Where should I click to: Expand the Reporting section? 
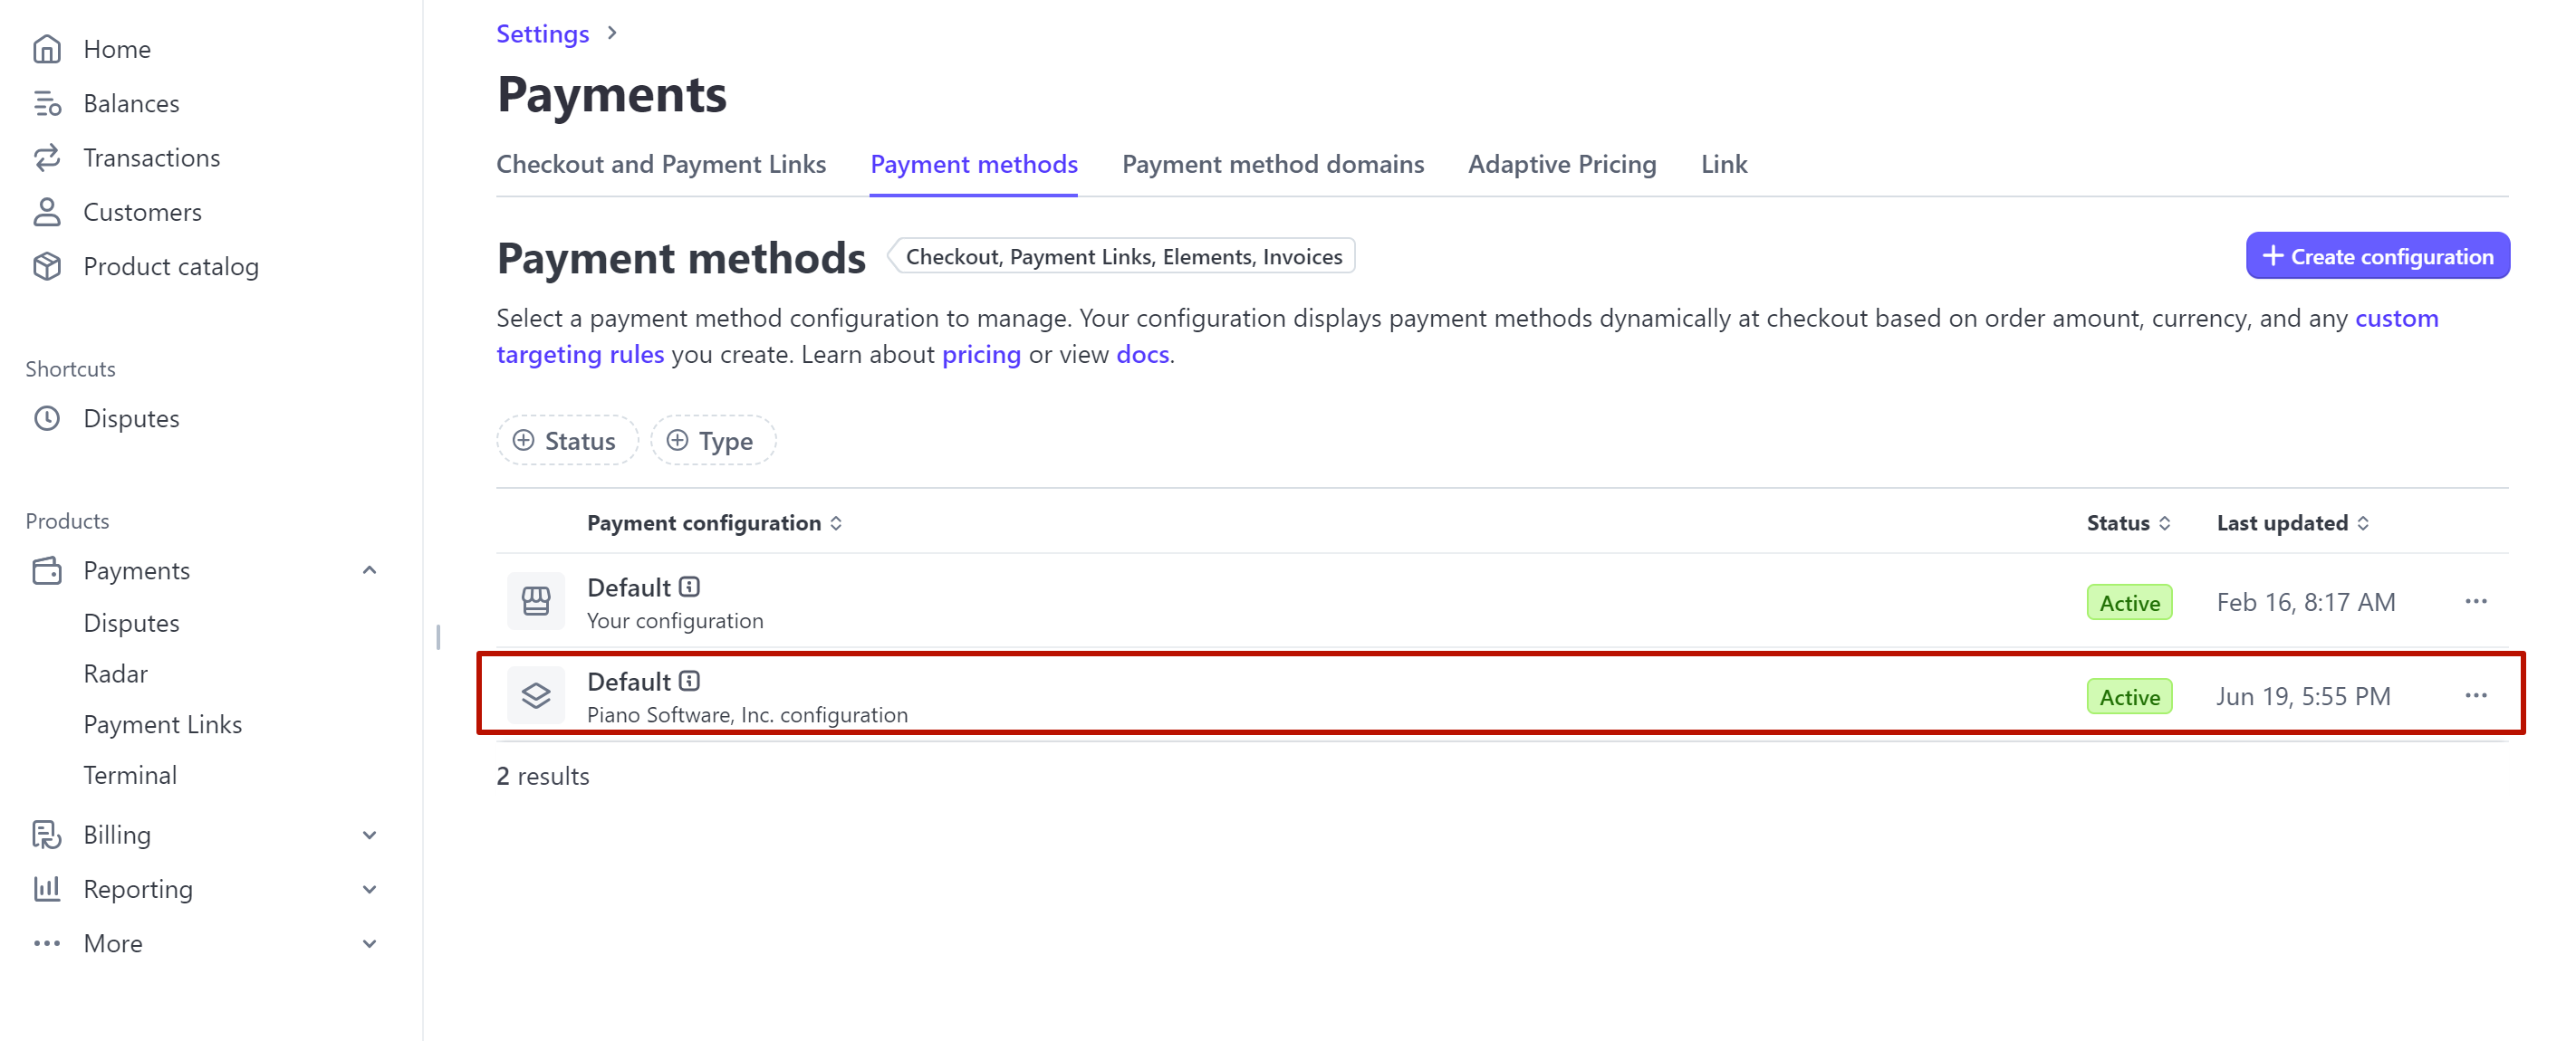tap(369, 889)
